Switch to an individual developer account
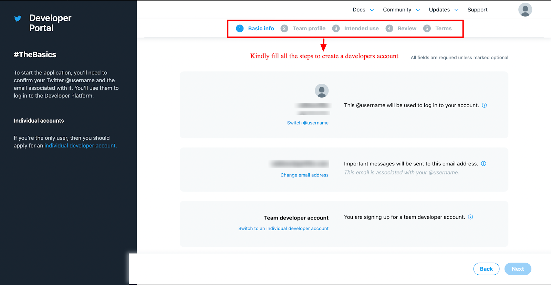This screenshot has width=551, height=285. (283, 228)
